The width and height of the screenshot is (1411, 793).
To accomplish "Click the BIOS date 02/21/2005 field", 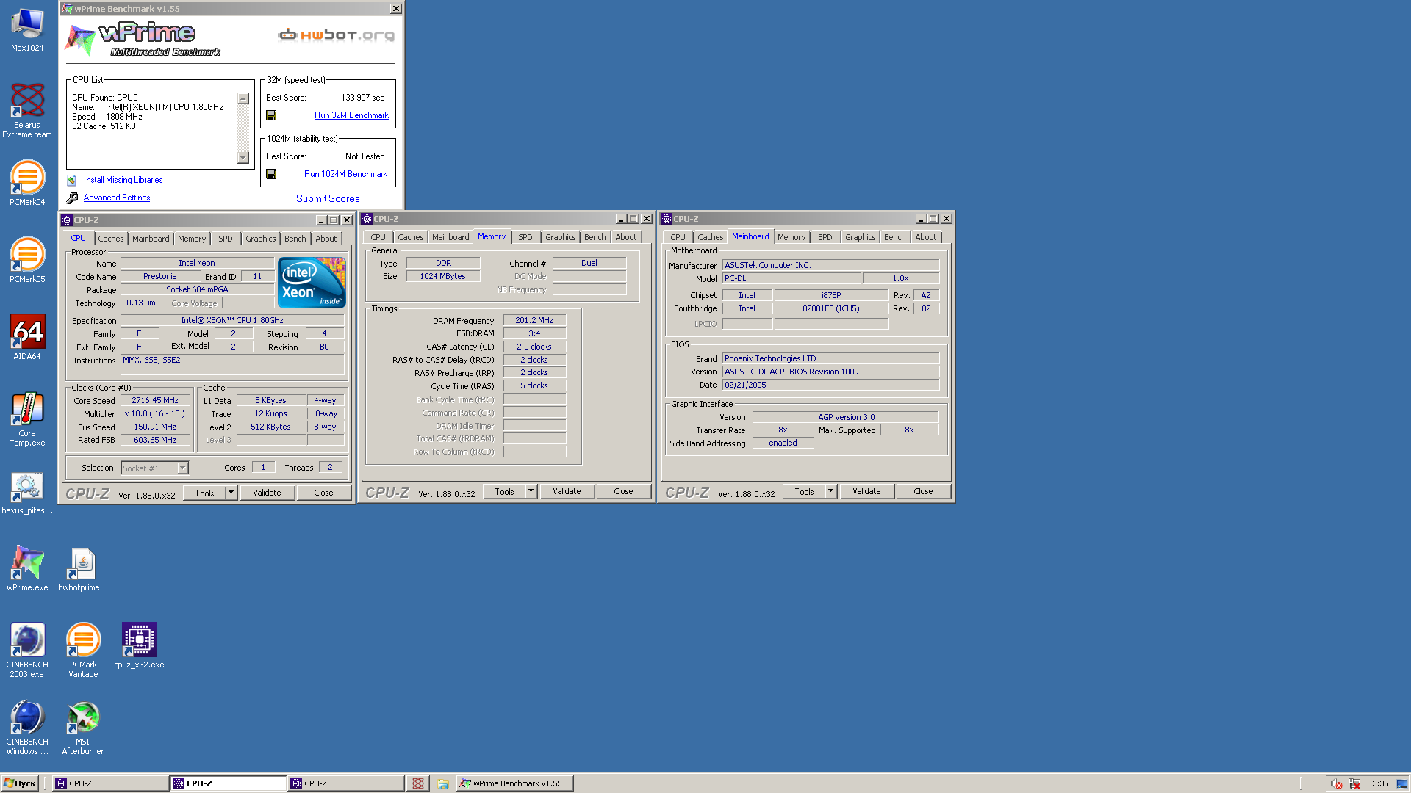I will point(830,385).
